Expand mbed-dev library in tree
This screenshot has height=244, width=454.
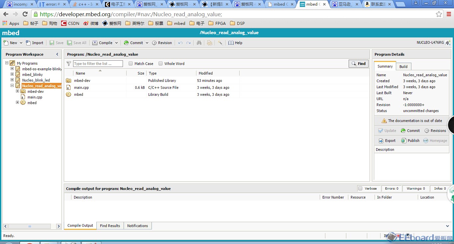click(18, 91)
